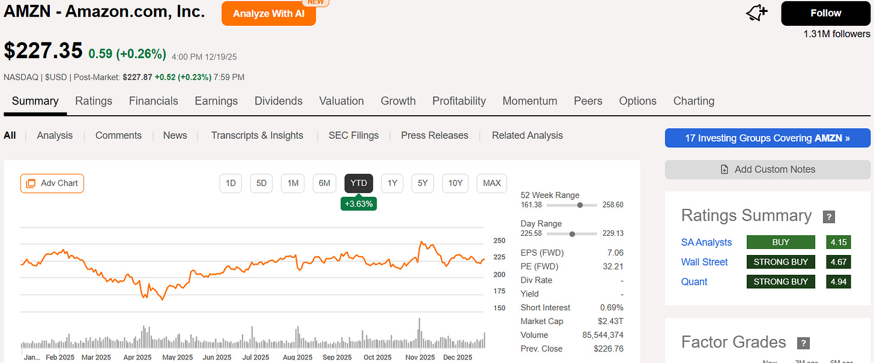The image size is (874, 363).
Task: Select the 5Y chart range
Action: click(423, 183)
